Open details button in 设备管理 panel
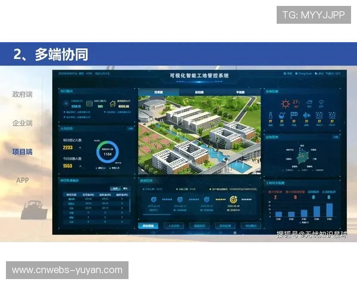Image resolution: width=357 pixels, height=285 pixels. pos(336,137)
